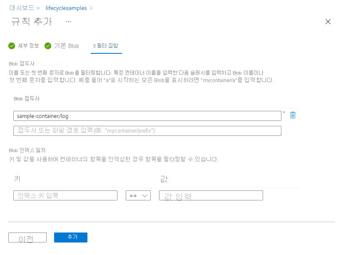This screenshot has height=255, width=343.
Task: Click the green checkmark on 세부 정보 step
Action: (x=12, y=46)
